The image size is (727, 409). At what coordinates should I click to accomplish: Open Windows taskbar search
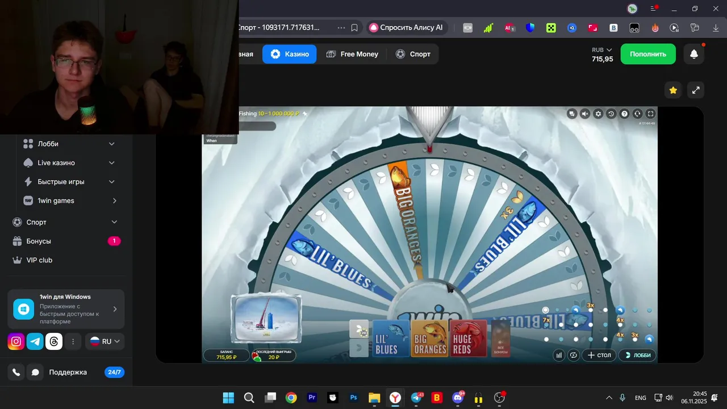[x=249, y=398]
